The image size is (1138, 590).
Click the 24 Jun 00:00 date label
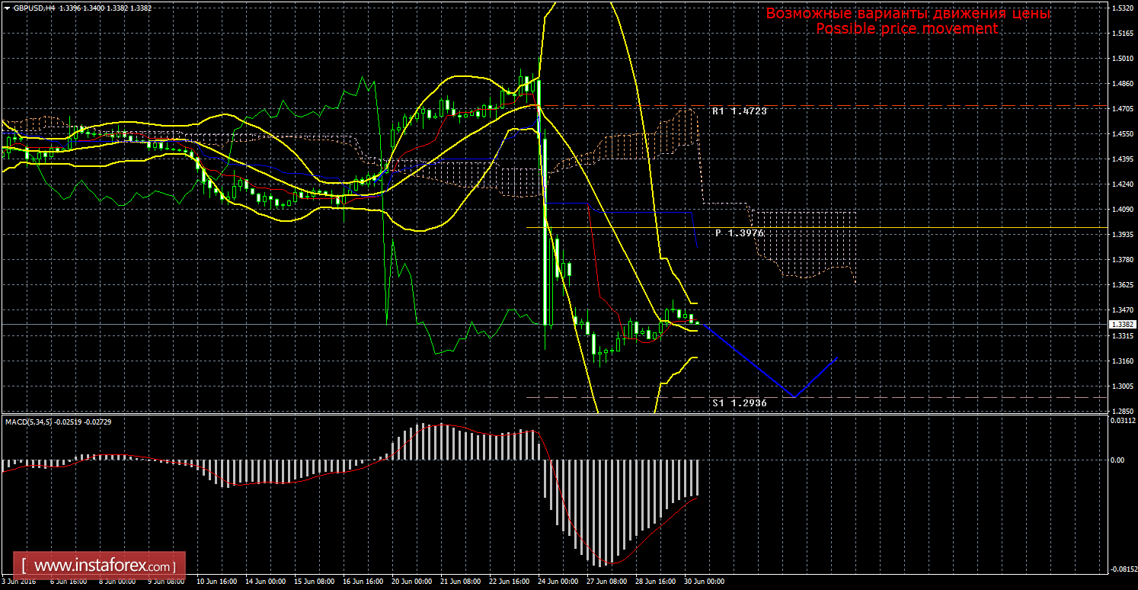coord(558,582)
